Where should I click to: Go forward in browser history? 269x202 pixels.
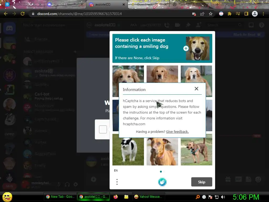coord(14,14)
